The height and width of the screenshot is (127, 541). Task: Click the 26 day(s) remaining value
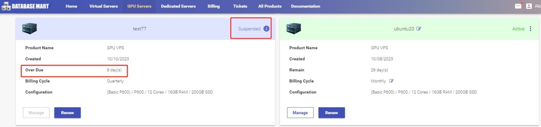pyautogui.click(x=379, y=70)
